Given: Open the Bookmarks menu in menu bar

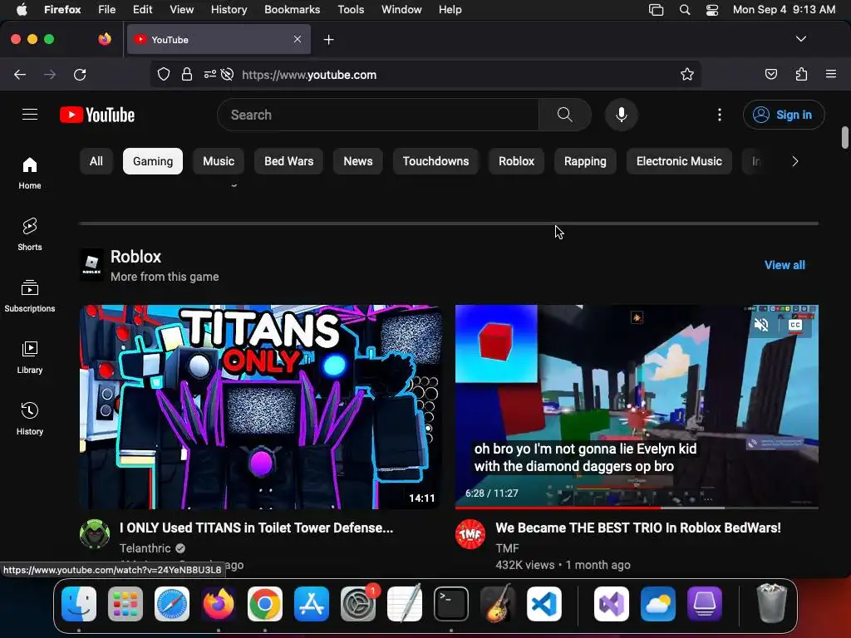Looking at the screenshot, I should tap(292, 9).
